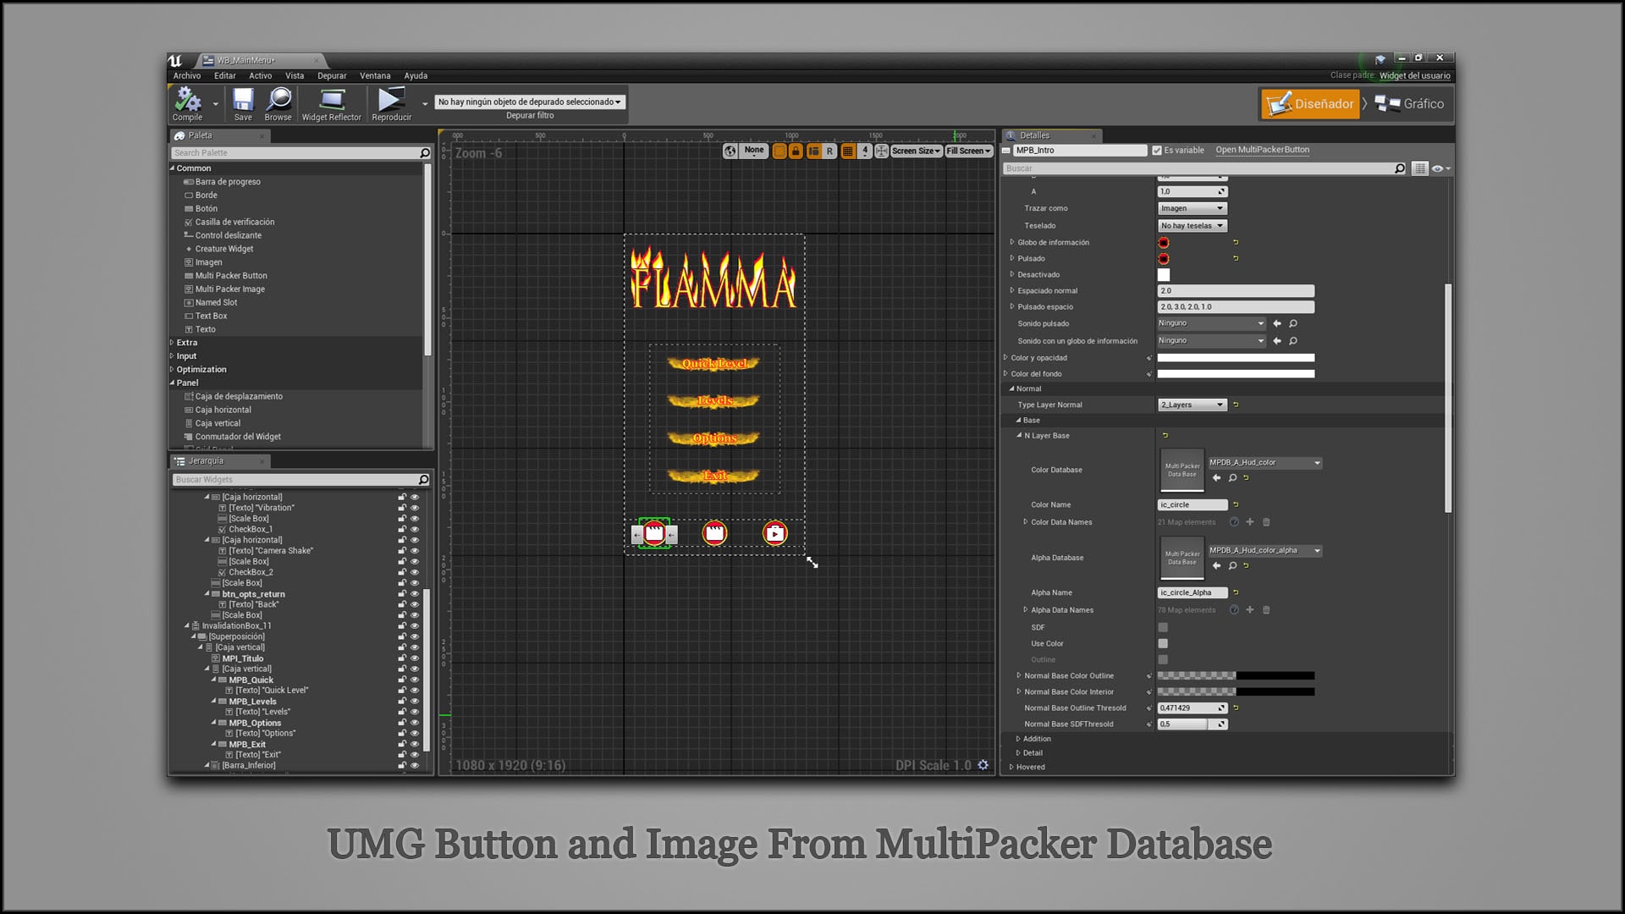Switch to Diseñador mode
This screenshot has width=1625, height=914.
click(1310, 103)
